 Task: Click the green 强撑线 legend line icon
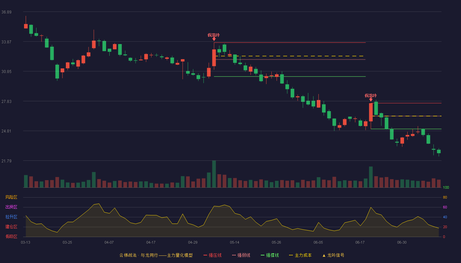point(262,255)
